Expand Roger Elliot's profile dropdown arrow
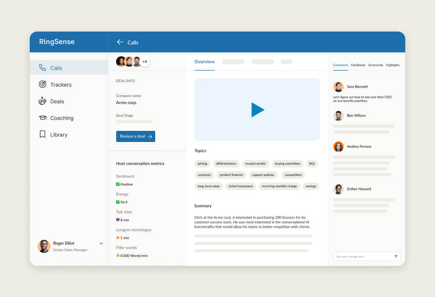The image size is (435, 297). point(101,244)
